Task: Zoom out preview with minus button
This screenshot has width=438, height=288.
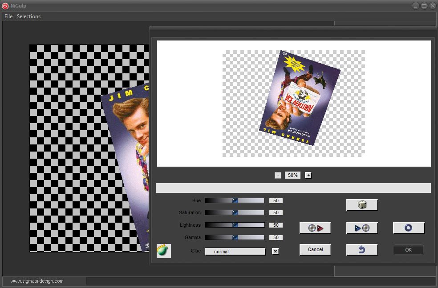Action: pos(278,175)
